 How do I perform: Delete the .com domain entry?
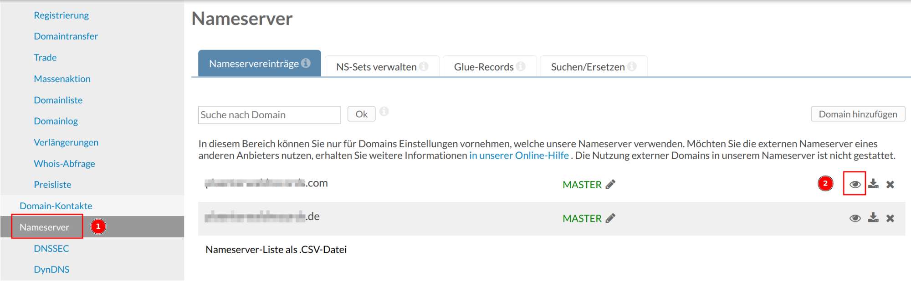coord(890,184)
